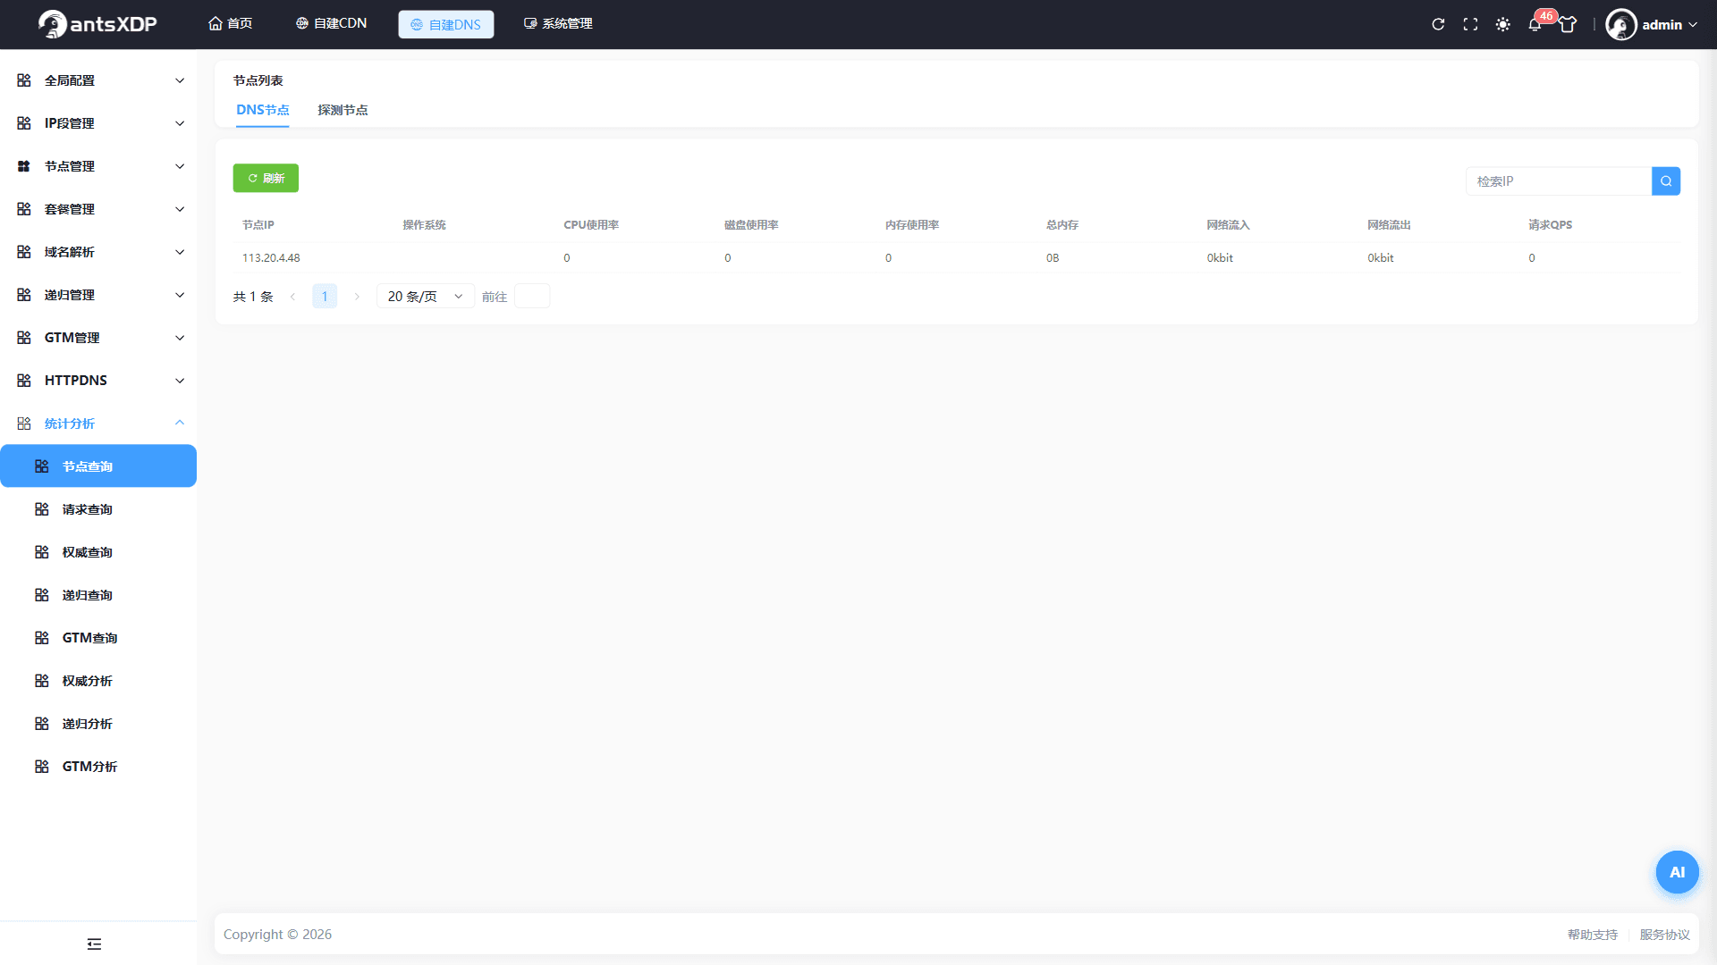Select 自建DNS in top navigation
Screen dimensions: 1717x965
[445, 24]
